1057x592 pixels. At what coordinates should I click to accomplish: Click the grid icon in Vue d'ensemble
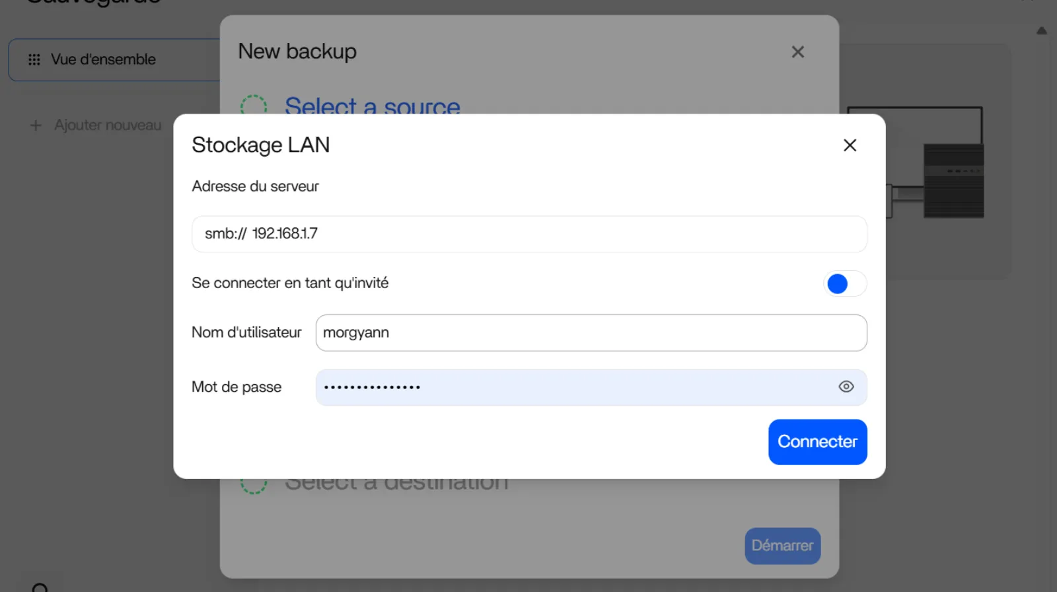34,60
